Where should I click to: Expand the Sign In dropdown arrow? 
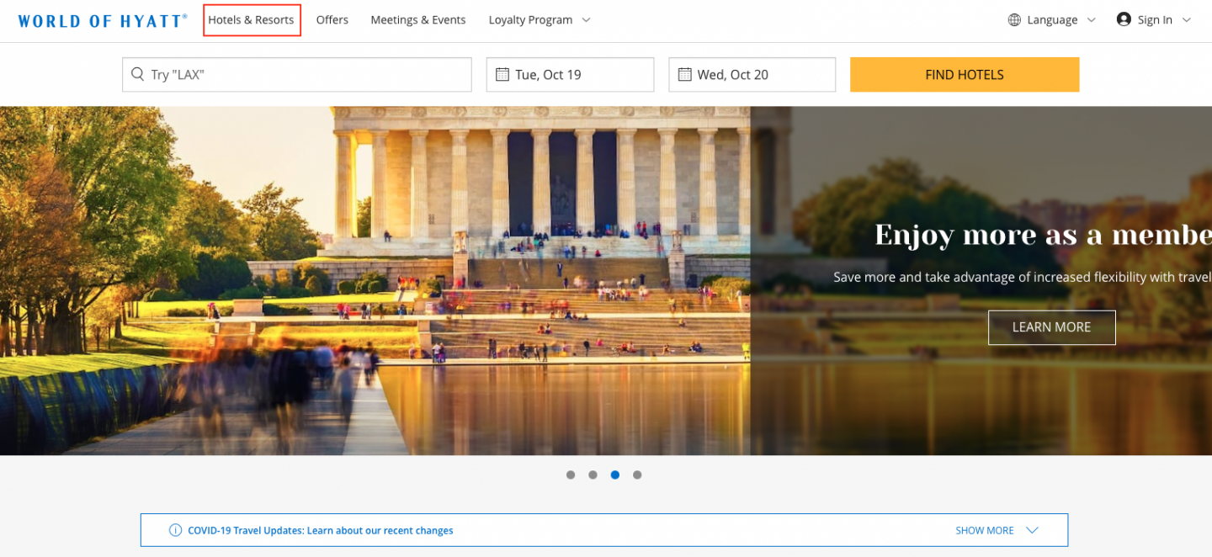(1187, 20)
